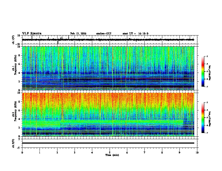Click the log(PSD) label beside ch.1 colorbar
This screenshot has height=171, width=222.
[x=210, y=73]
